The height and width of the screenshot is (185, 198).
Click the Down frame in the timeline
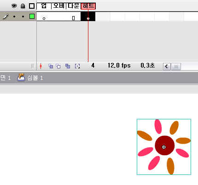(x=73, y=17)
